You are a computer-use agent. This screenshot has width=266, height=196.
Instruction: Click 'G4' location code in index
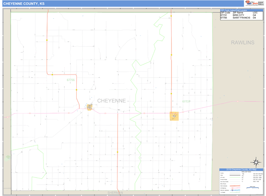click(254, 15)
